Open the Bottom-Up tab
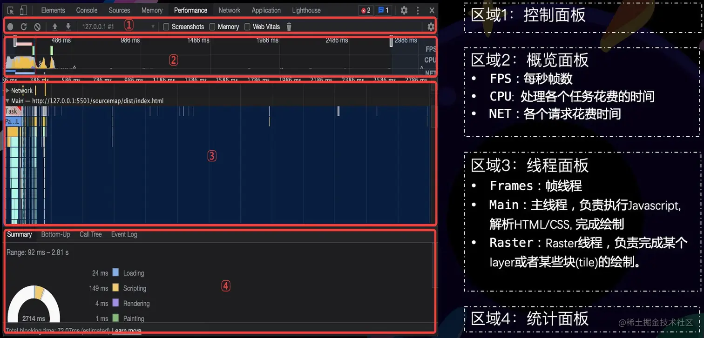The image size is (704, 338). pyautogui.click(x=55, y=234)
